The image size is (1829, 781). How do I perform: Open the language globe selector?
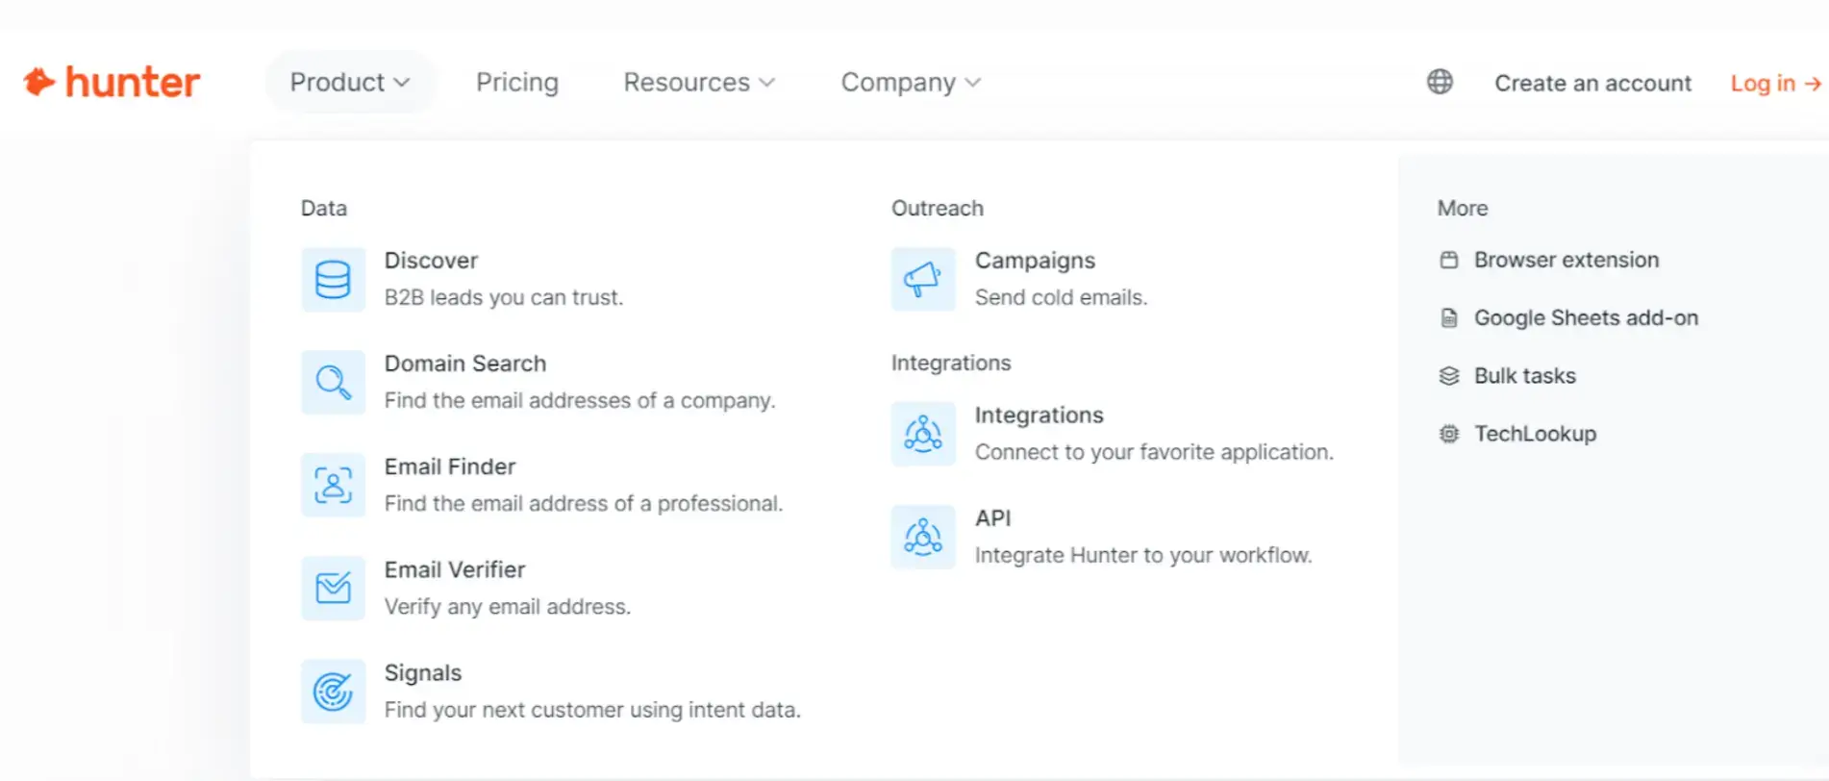tap(1440, 82)
